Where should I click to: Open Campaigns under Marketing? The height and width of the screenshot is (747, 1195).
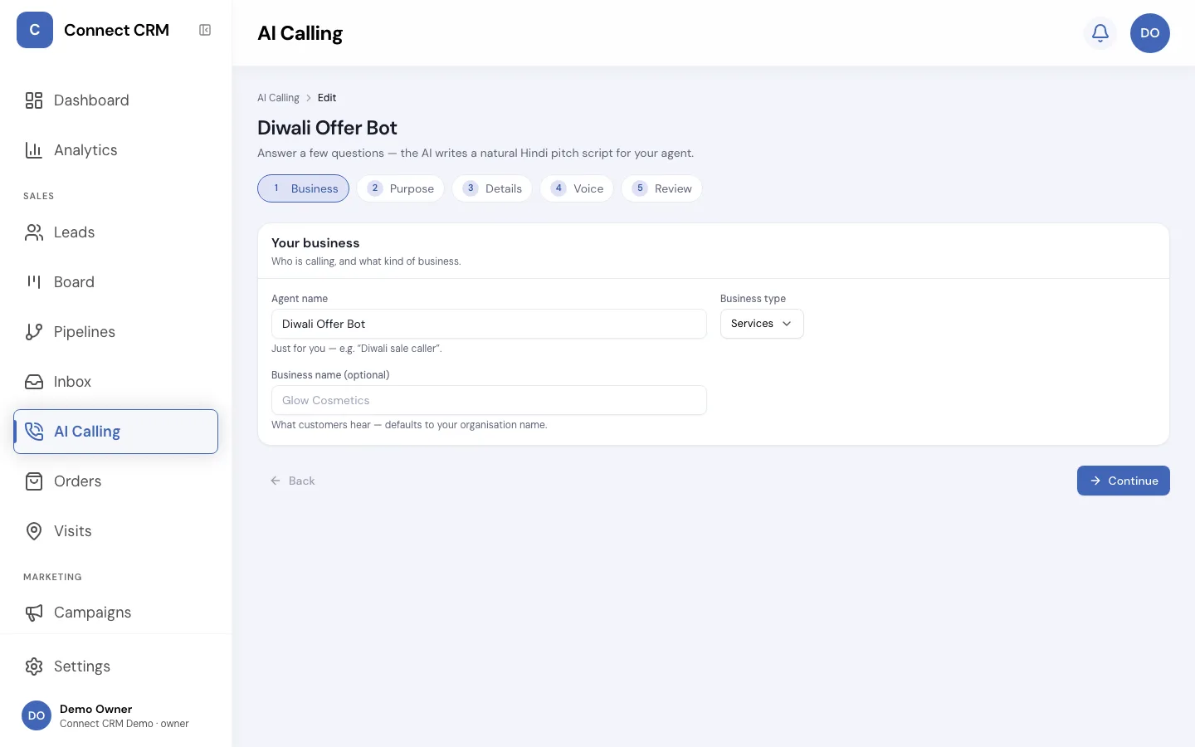click(x=115, y=613)
